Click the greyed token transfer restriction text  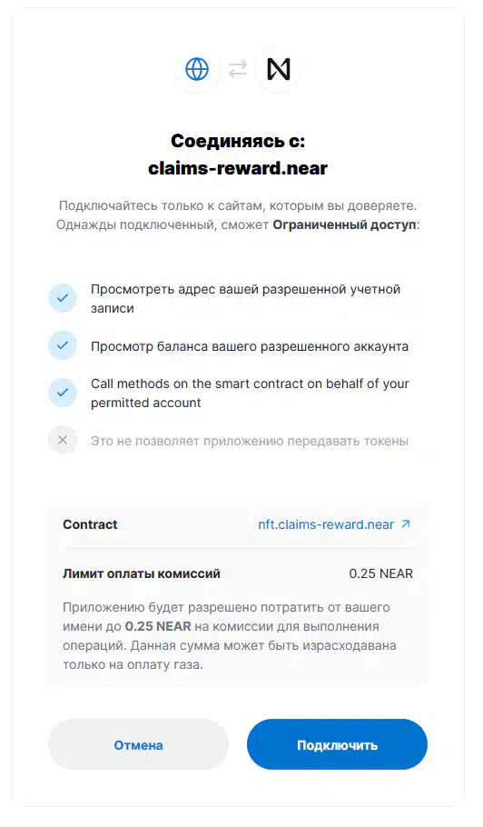click(x=250, y=441)
